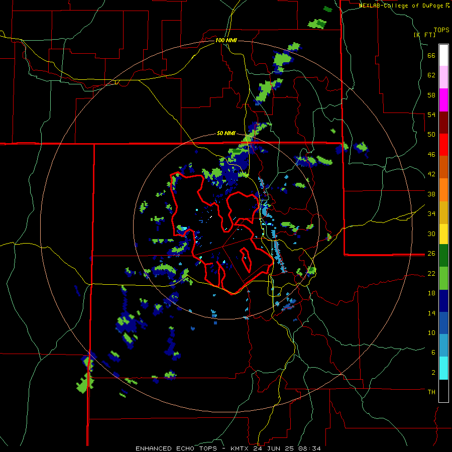Choose the bright yellow legend swatch

click(443, 234)
